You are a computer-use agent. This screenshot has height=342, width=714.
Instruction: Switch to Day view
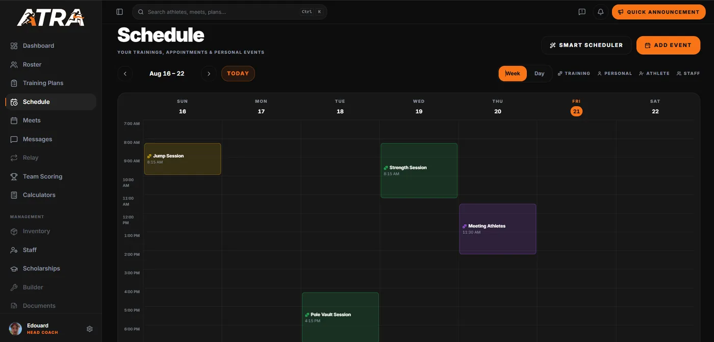pyautogui.click(x=539, y=74)
